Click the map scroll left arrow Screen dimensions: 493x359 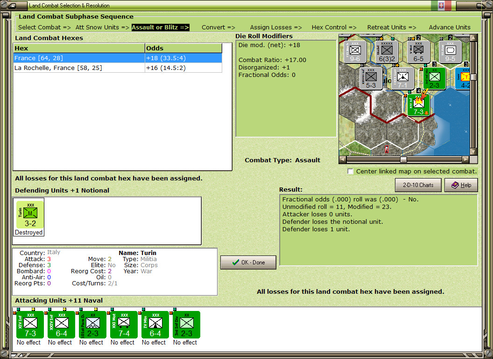(x=343, y=159)
